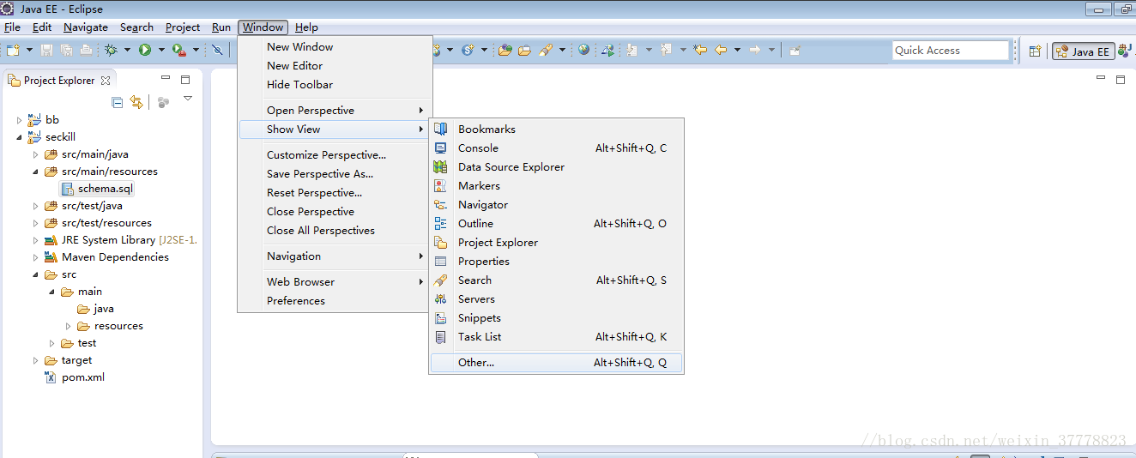Image resolution: width=1136 pixels, height=458 pixels.
Task: Toggle the Java EE perspective button
Action: coord(1083,51)
